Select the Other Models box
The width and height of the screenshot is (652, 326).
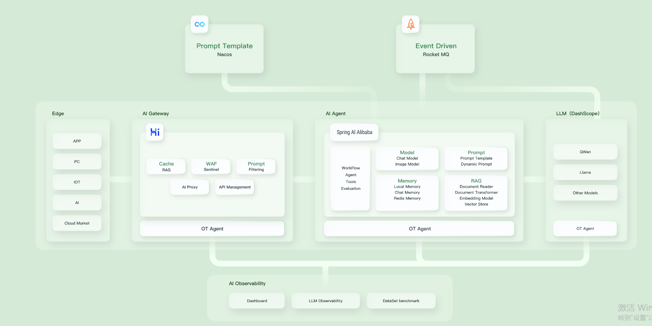[x=585, y=193]
